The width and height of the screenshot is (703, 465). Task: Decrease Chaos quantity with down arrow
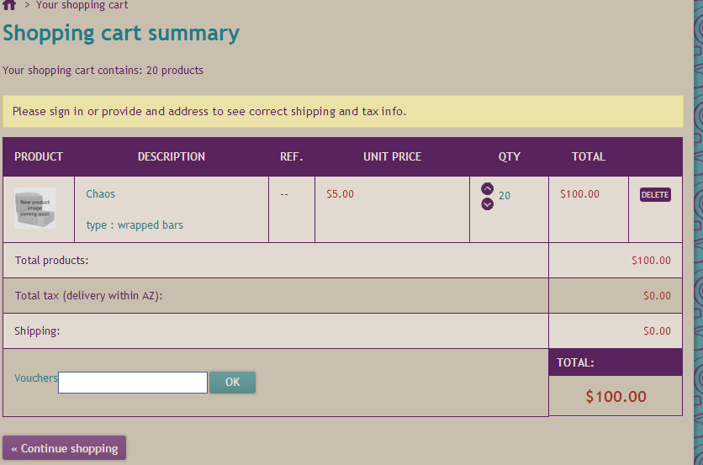487,203
